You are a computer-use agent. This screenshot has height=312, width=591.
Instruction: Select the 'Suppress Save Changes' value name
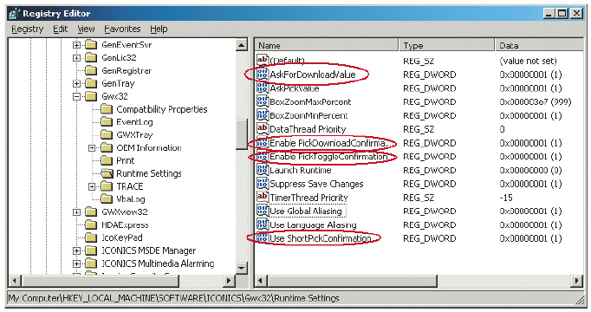coord(316,184)
